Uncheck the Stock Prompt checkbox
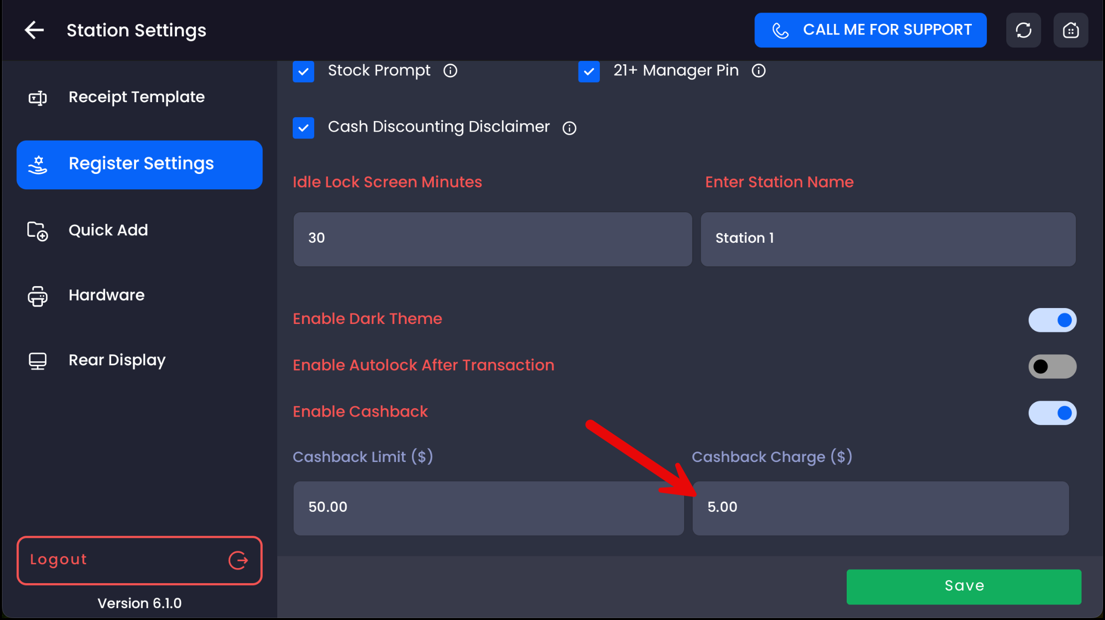The height and width of the screenshot is (620, 1105). tap(303, 71)
